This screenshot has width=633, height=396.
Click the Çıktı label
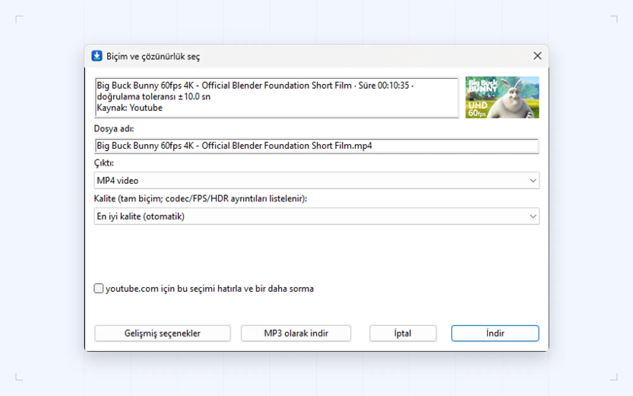(104, 163)
